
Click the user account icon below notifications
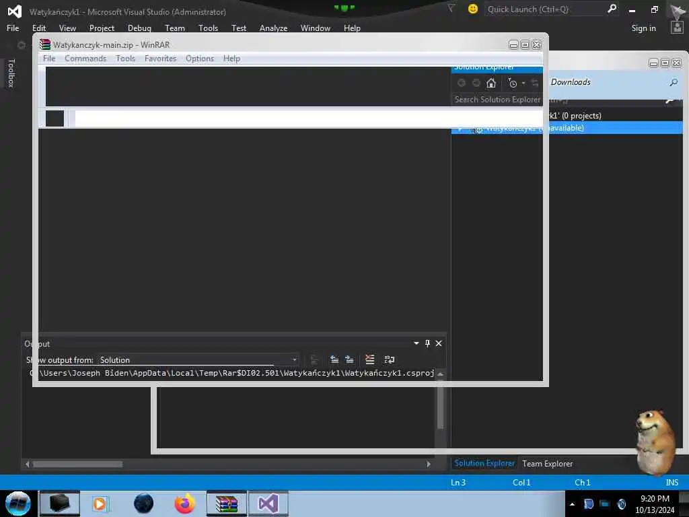[x=677, y=28]
